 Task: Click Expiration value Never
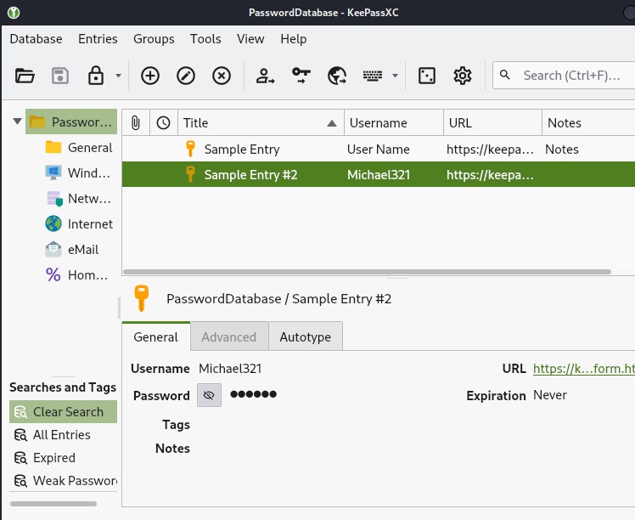tap(550, 395)
